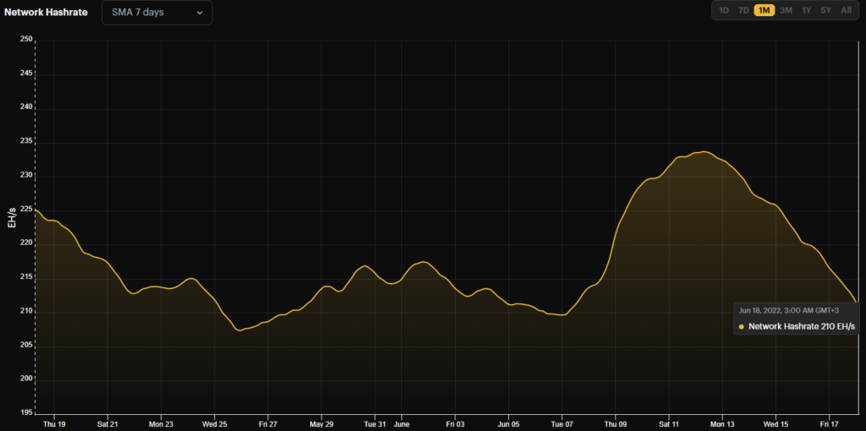Click the Network Hashrate chart title
The width and height of the screenshot is (866, 431).
point(46,13)
